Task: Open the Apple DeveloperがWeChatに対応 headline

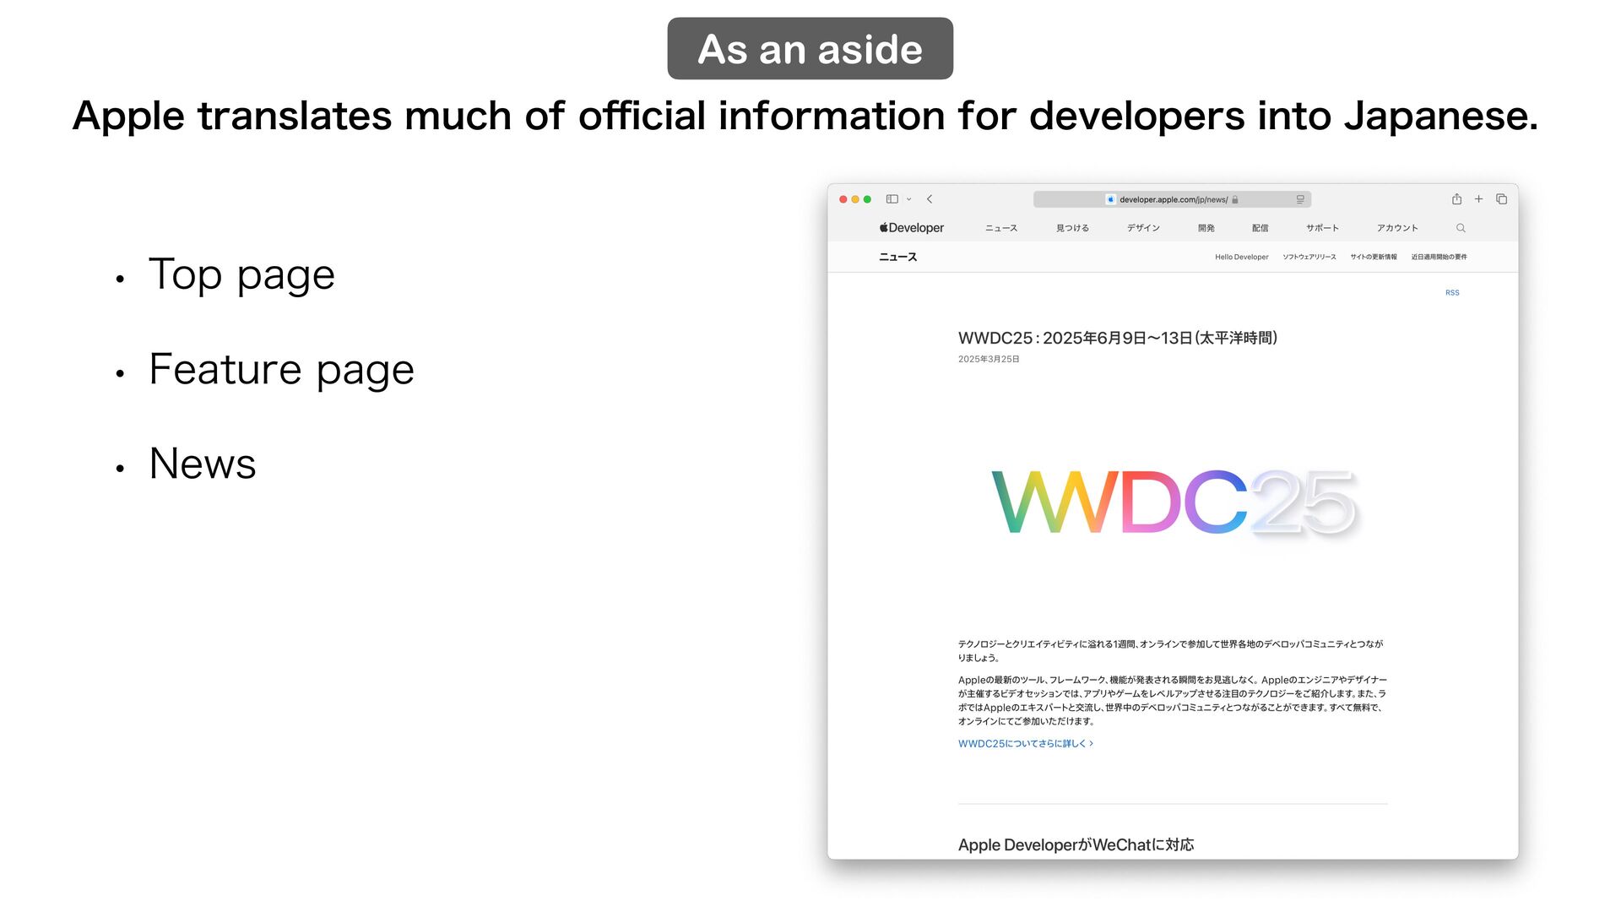Action: point(1076,844)
